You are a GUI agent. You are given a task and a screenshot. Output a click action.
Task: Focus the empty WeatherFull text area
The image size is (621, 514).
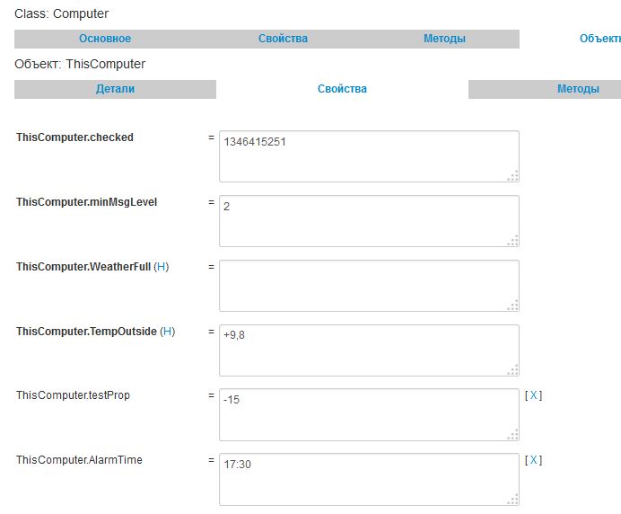click(368, 286)
